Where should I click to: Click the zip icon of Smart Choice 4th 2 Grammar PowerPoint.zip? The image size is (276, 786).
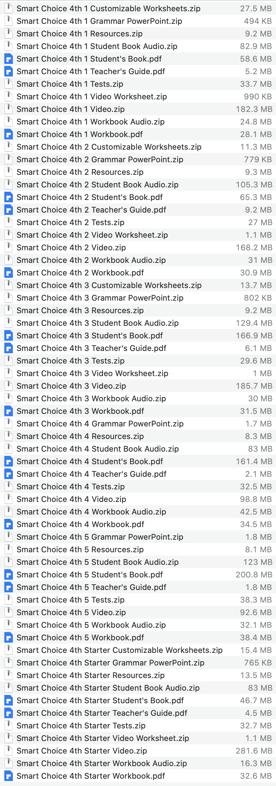tap(9, 160)
